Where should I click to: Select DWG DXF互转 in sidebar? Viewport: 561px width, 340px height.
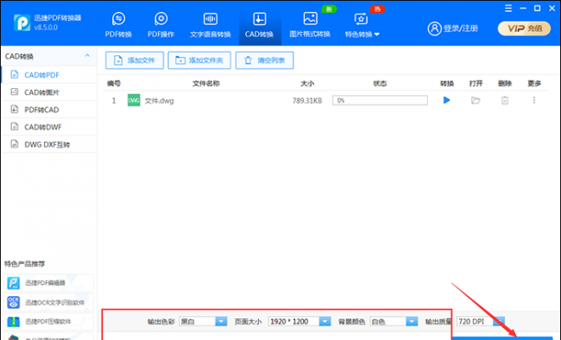tap(49, 145)
